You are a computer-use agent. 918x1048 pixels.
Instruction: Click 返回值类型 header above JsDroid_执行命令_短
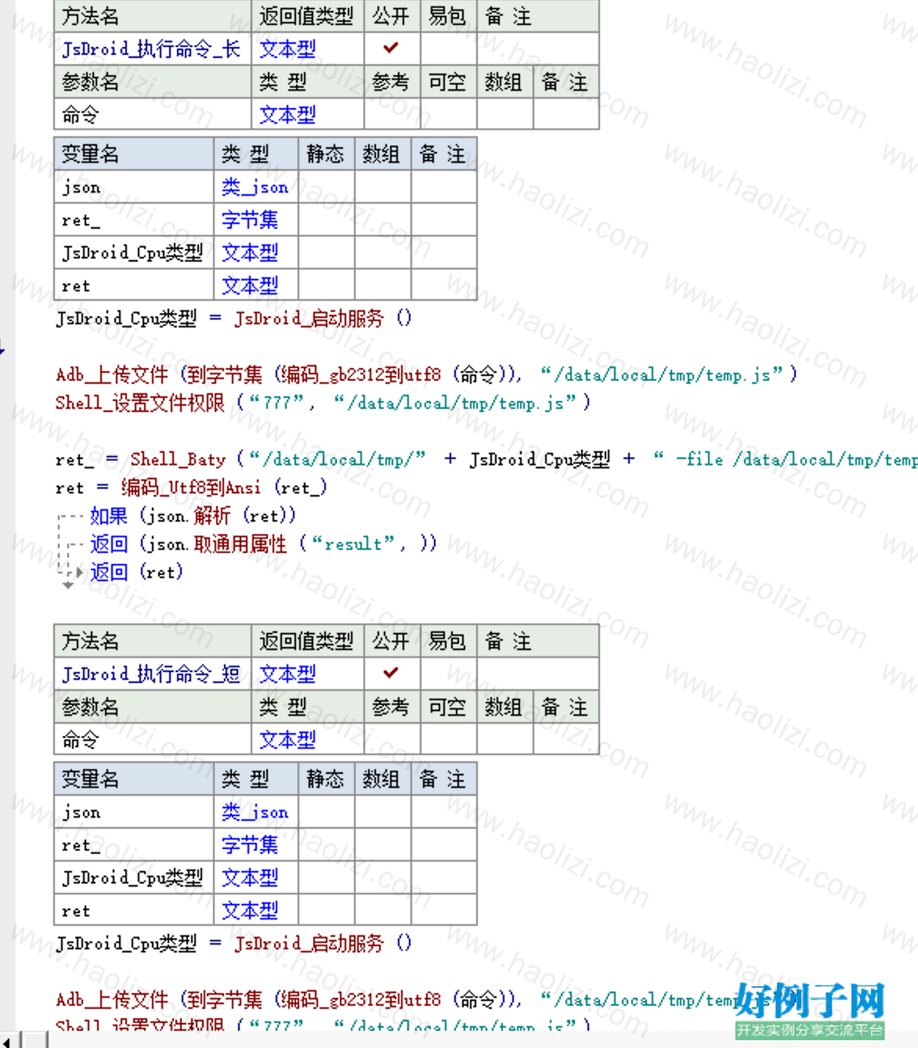pos(306,641)
